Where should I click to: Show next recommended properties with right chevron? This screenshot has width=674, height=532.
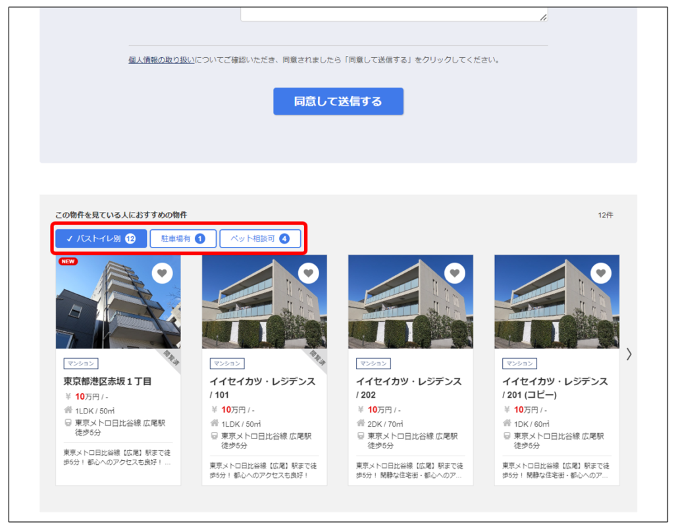point(629,354)
